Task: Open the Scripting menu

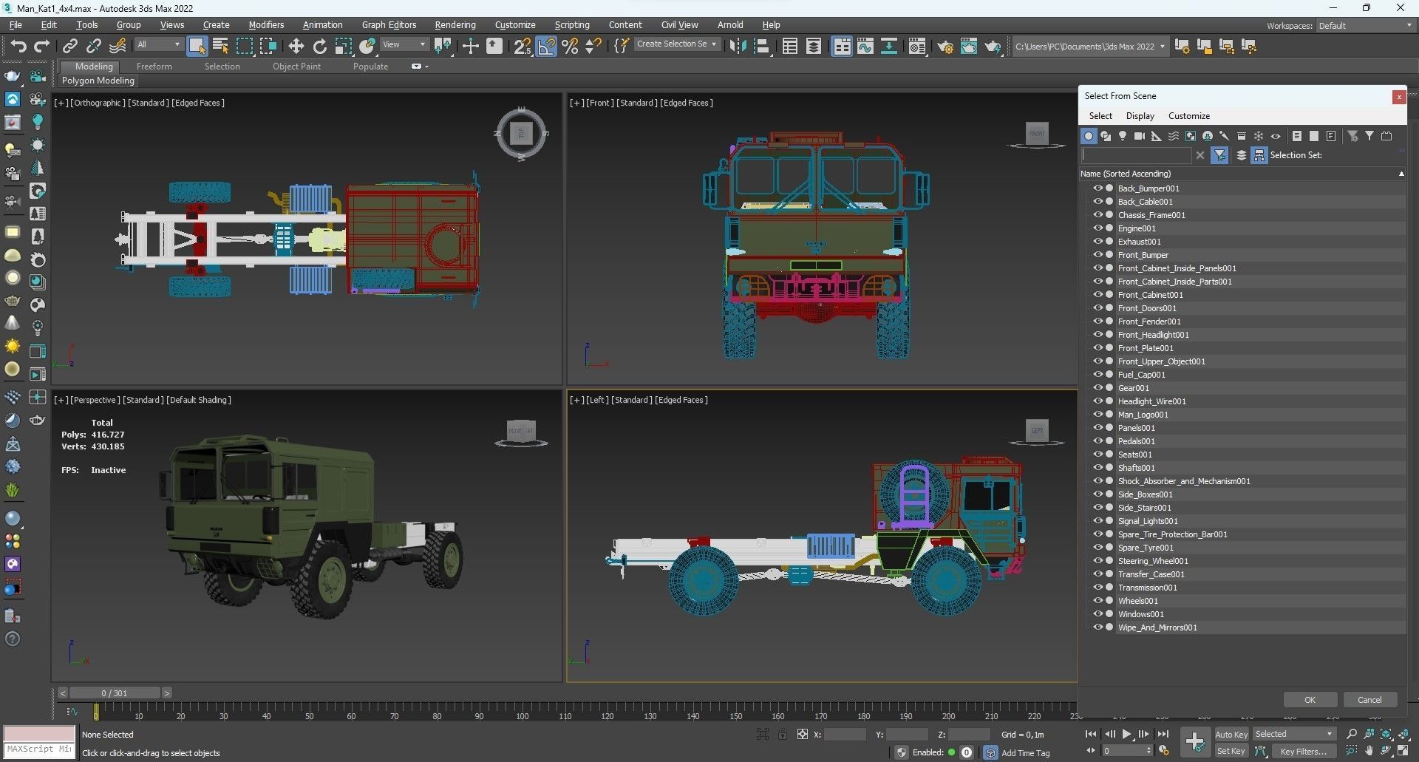Action: click(572, 24)
